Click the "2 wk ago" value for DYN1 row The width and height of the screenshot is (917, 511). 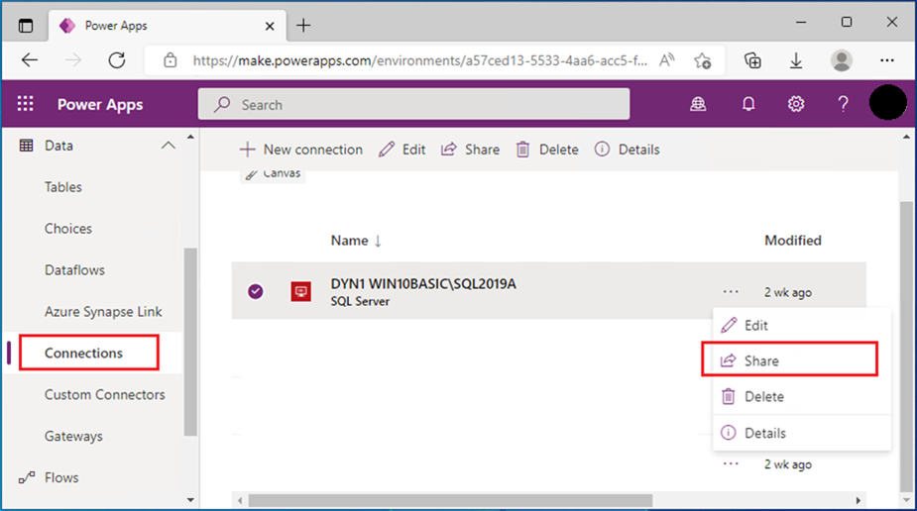tap(788, 292)
